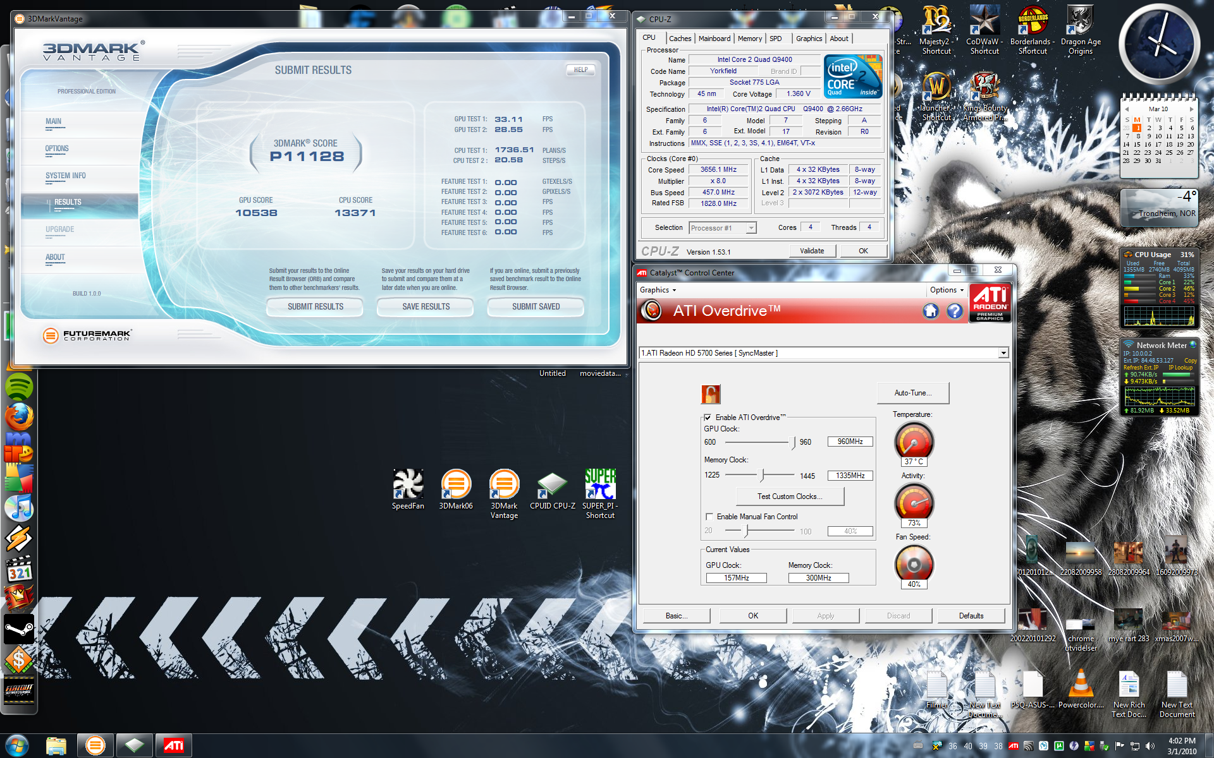Switch to the Mainboard tab in CPU-Z
1214x758 pixels.
point(714,39)
